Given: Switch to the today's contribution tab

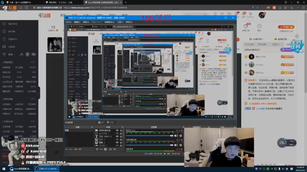Looking at the screenshot, I should (x=249, y=44).
